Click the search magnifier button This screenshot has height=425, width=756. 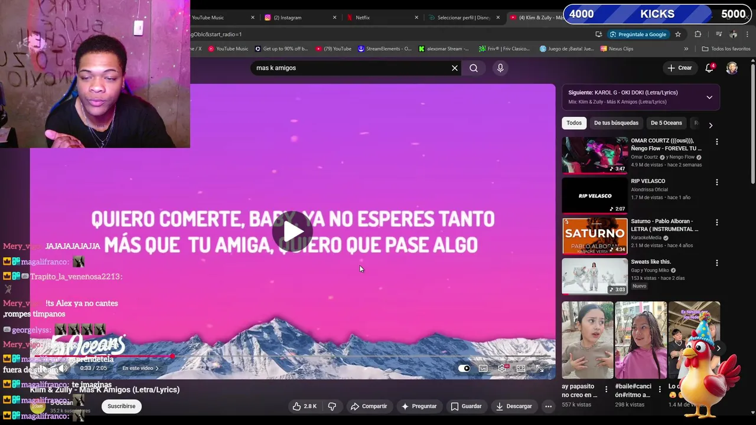(474, 68)
